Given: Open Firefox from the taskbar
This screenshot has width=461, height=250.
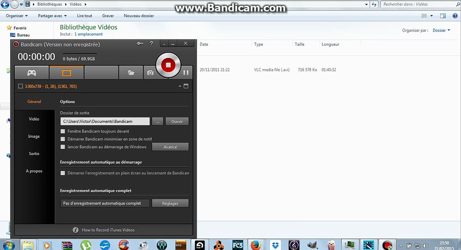Looking at the screenshot, I should (x=256, y=245).
